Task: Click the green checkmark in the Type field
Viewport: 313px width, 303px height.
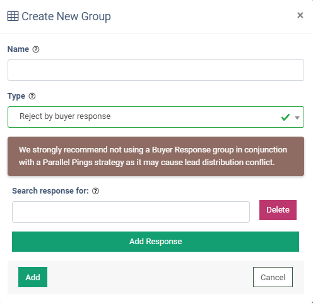Action: (x=285, y=117)
